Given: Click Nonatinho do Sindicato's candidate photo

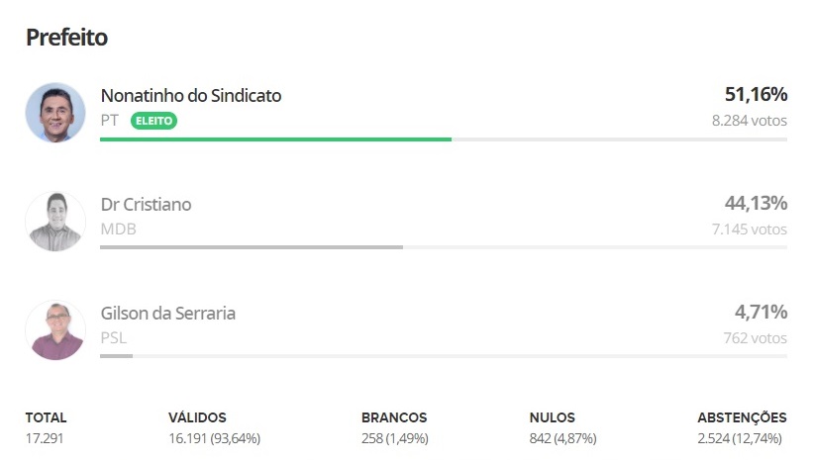Looking at the screenshot, I should tap(55, 113).
